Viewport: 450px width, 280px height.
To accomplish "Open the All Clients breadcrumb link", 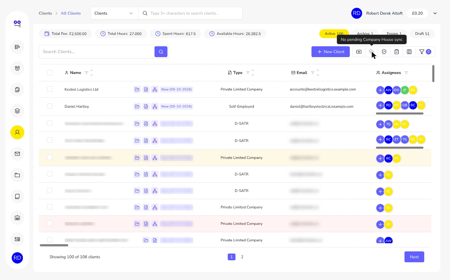I will 71,13.
